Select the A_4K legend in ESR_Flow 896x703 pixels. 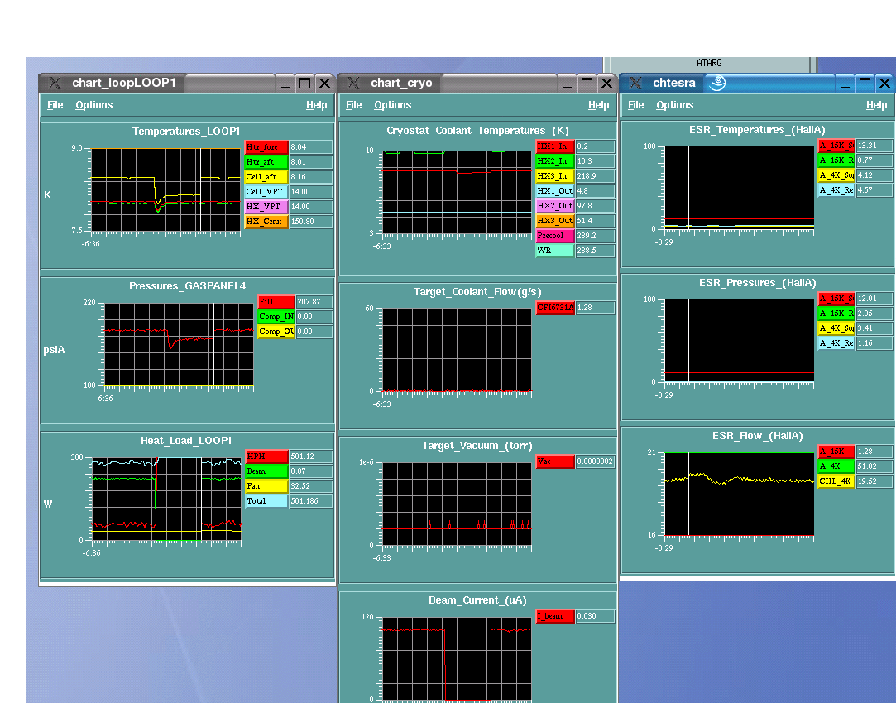pyautogui.click(x=836, y=466)
